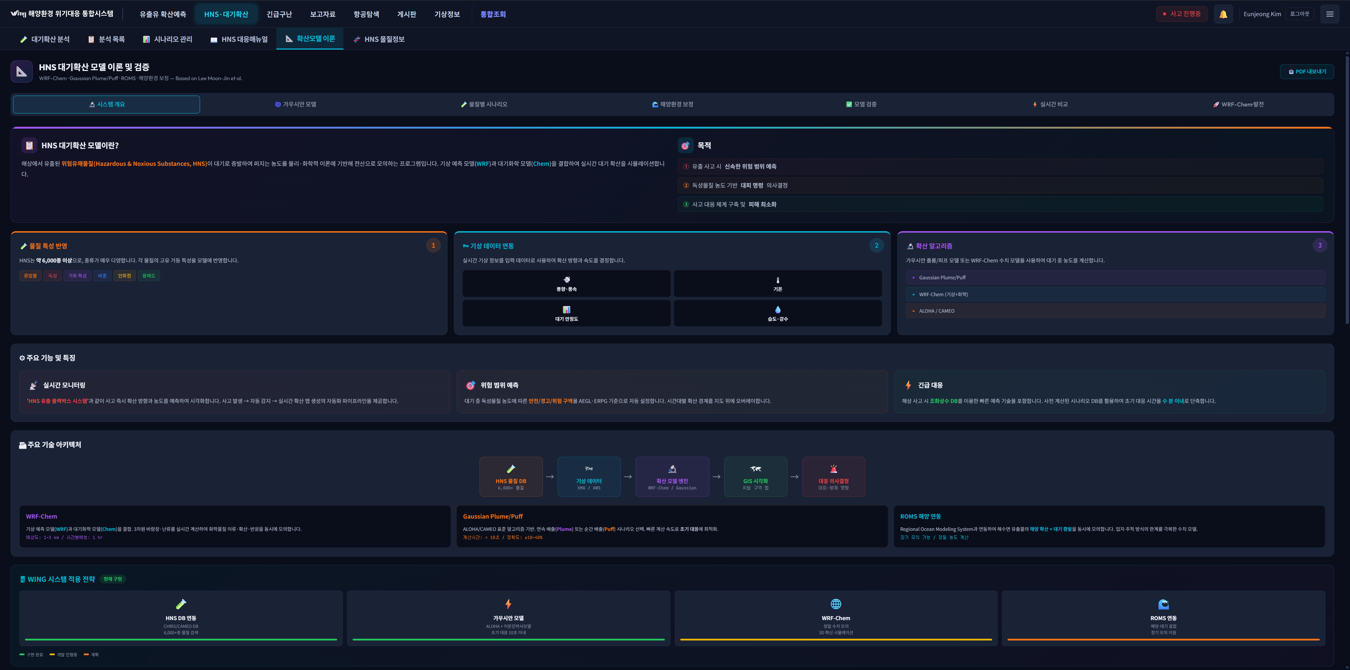Click the notification bell icon
Image resolution: width=1350 pixels, height=670 pixels.
point(1223,14)
